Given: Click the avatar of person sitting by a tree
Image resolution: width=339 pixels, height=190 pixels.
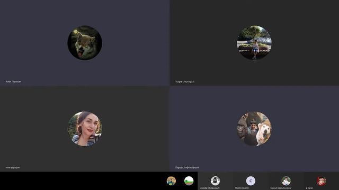Looking at the screenshot, I should [254, 43].
